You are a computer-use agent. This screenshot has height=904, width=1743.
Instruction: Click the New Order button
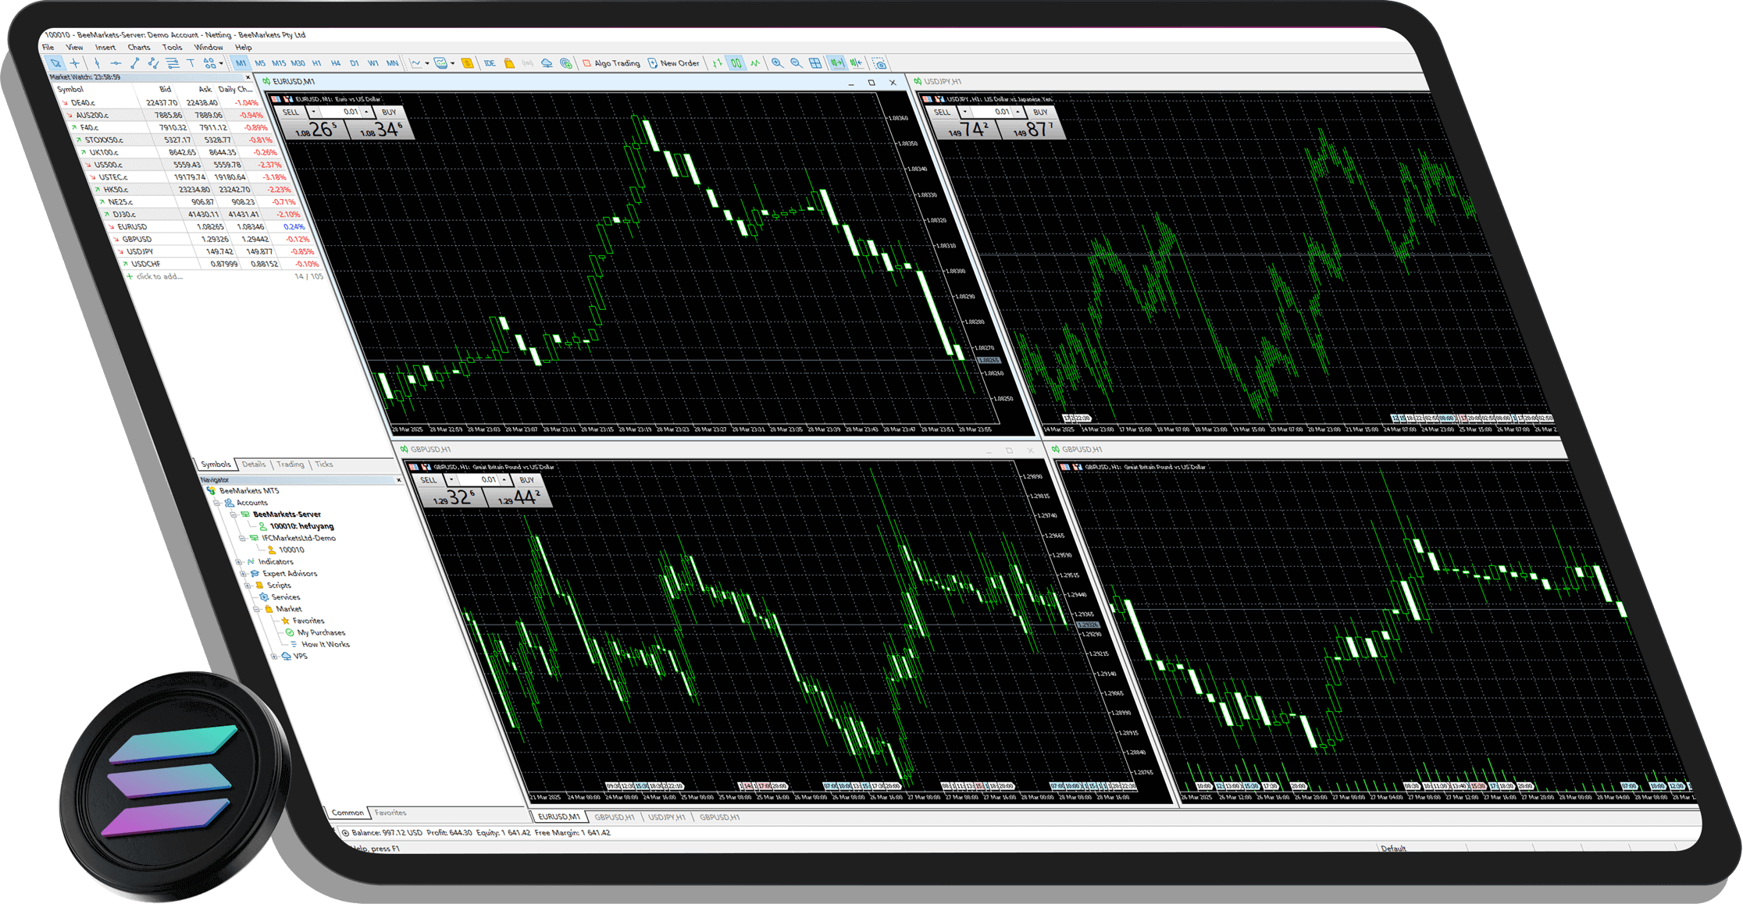[673, 63]
